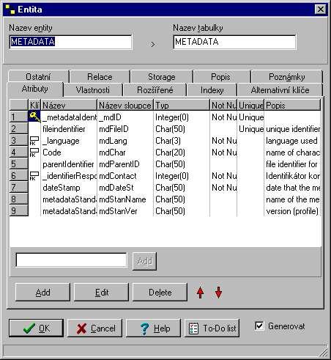Select the fileindentifier attribute cell
331x360 pixels.
click(69, 129)
